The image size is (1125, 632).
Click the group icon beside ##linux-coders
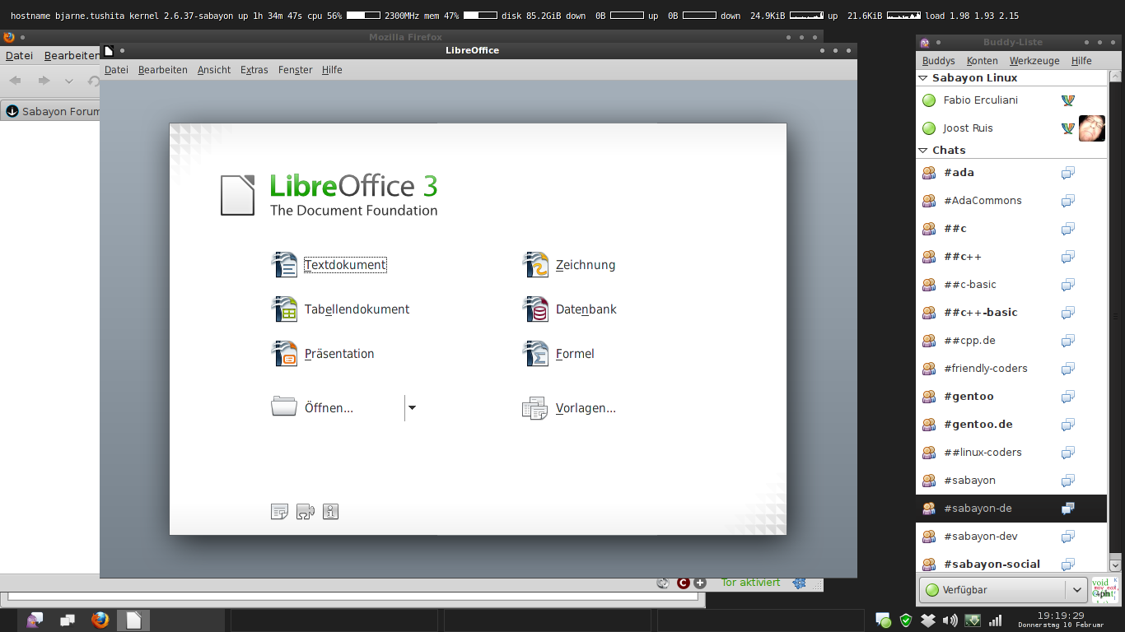(x=929, y=453)
